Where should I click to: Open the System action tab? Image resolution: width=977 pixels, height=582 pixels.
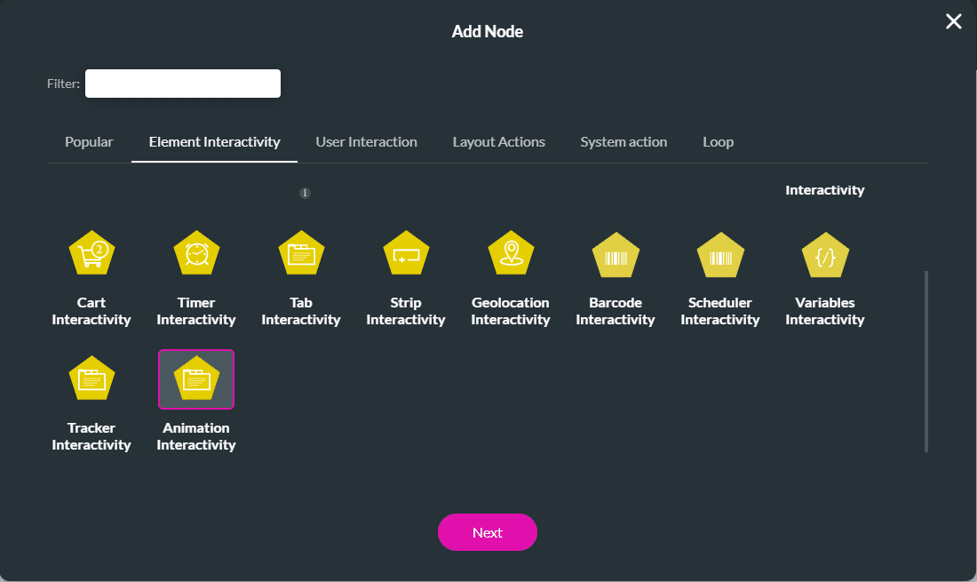coord(624,141)
